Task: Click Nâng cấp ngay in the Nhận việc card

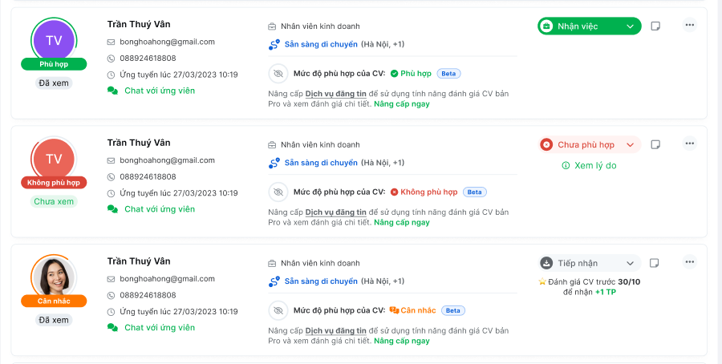Action: point(402,104)
